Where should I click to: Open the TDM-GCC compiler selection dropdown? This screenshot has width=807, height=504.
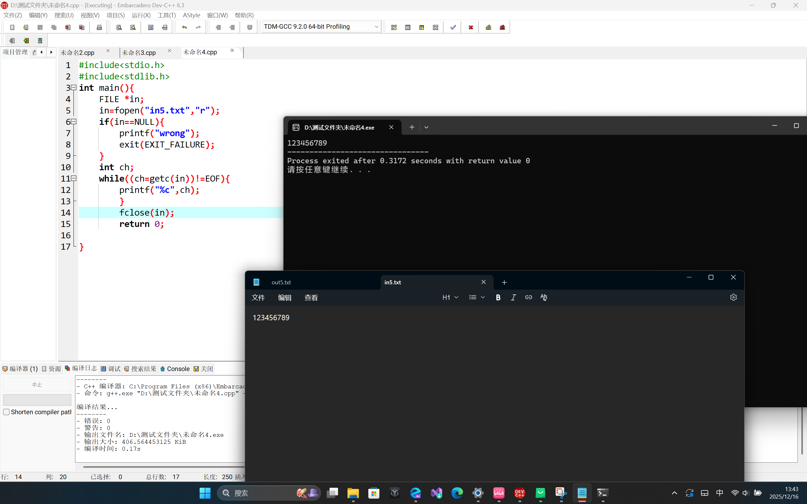click(376, 27)
